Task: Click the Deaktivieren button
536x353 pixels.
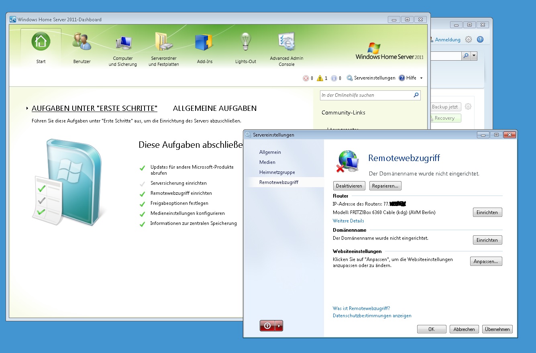Action: tap(349, 186)
